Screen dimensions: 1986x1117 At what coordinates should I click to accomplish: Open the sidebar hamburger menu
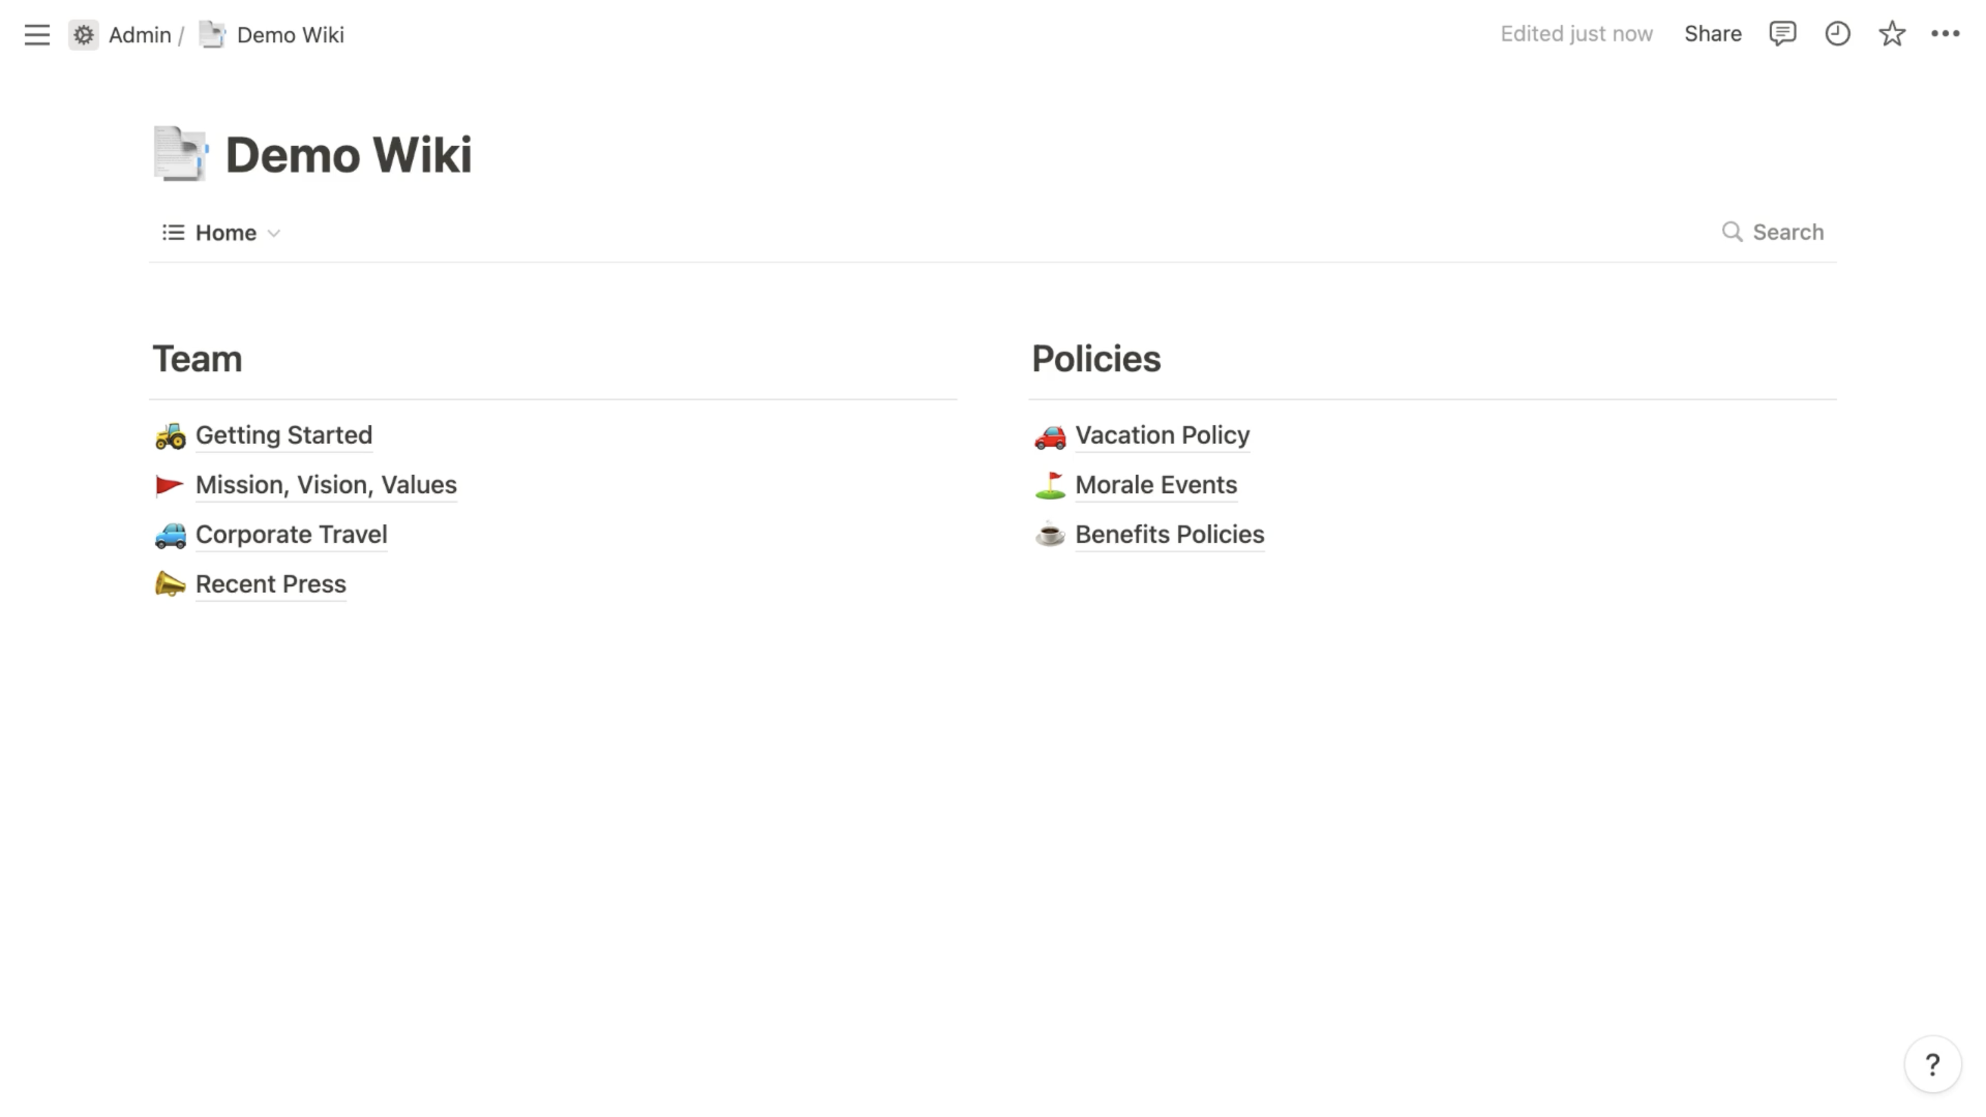(x=37, y=34)
